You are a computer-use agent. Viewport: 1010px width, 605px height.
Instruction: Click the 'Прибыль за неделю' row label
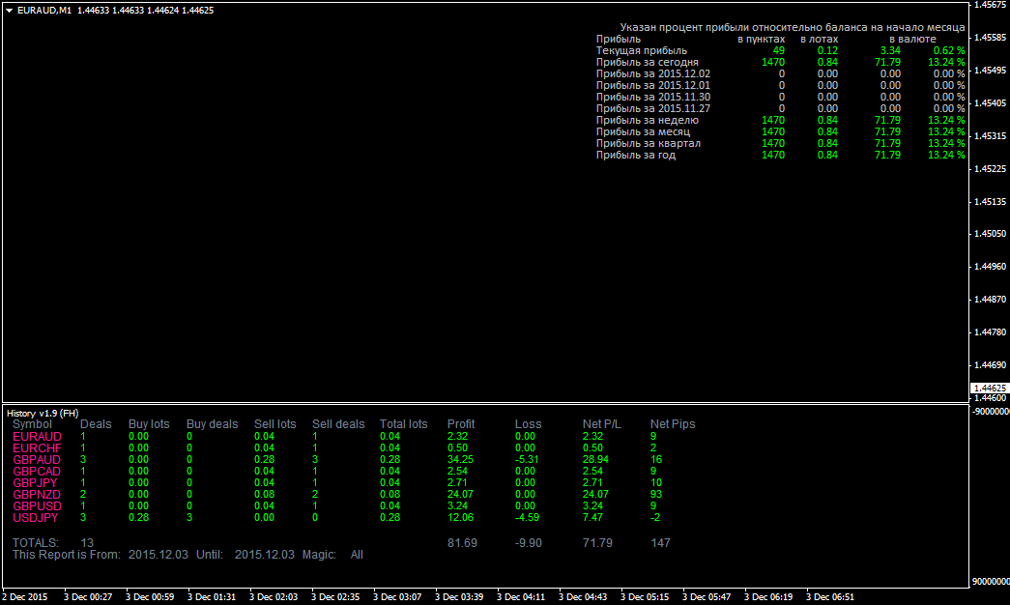click(x=648, y=120)
